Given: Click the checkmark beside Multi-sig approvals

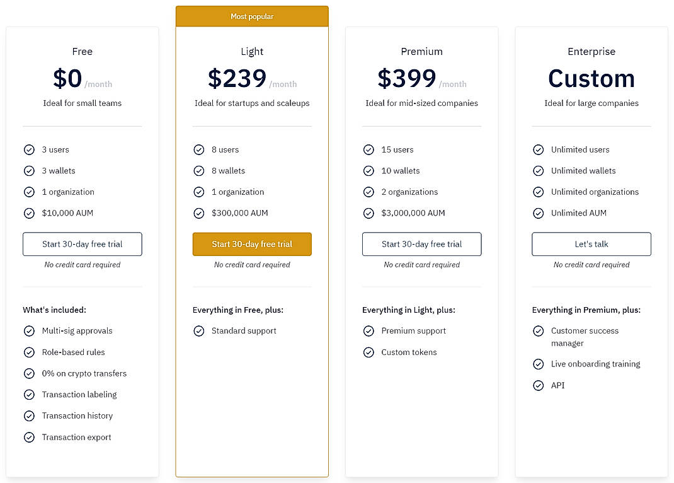Looking at the screenshot, I should [x=29, y=330].
